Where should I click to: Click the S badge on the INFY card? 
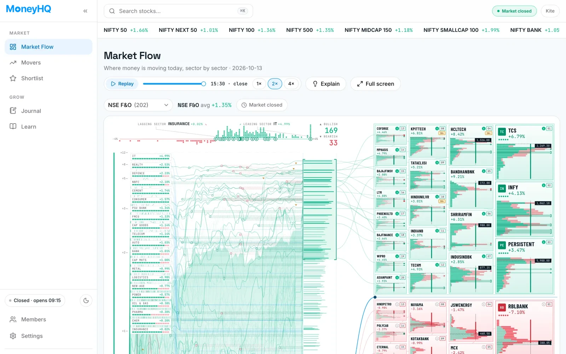point(544,185)
